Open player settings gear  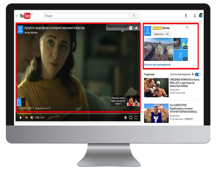coord(125,118)
